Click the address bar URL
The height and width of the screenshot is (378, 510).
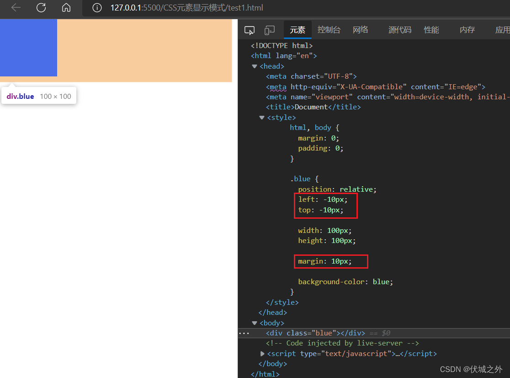click(187, 8)
